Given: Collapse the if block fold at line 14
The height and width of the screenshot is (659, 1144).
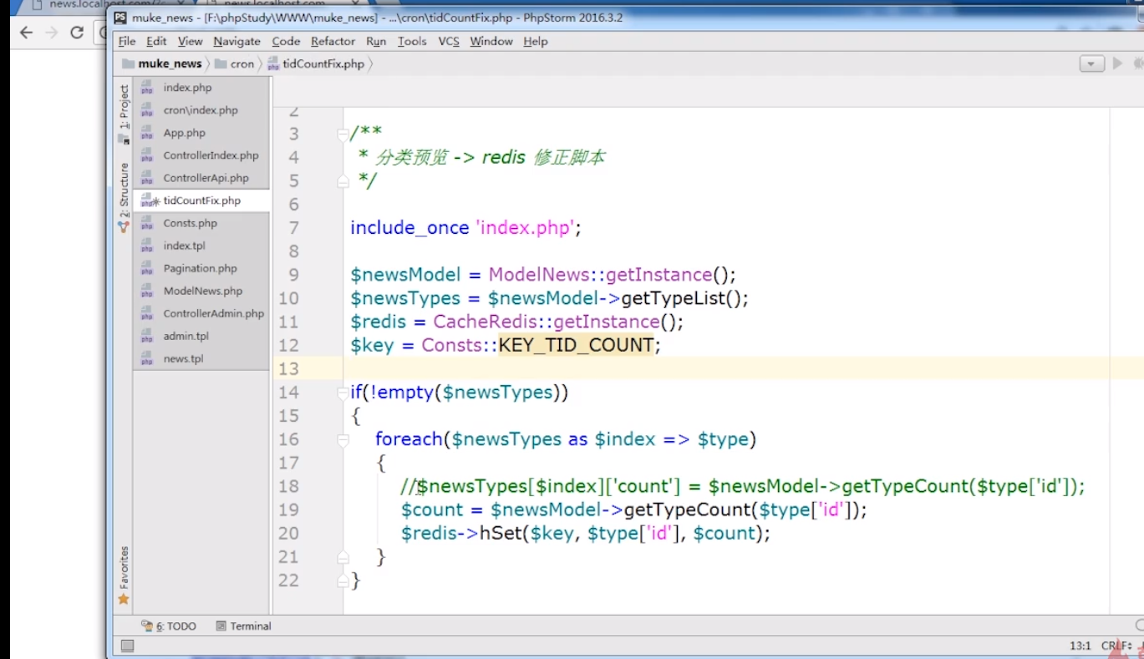Looking at the screenshot, I should 343,393.
